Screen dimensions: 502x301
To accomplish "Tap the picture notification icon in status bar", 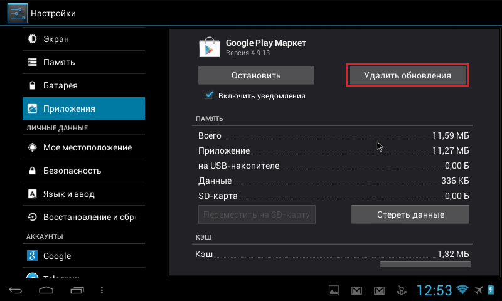I will 334,290.
